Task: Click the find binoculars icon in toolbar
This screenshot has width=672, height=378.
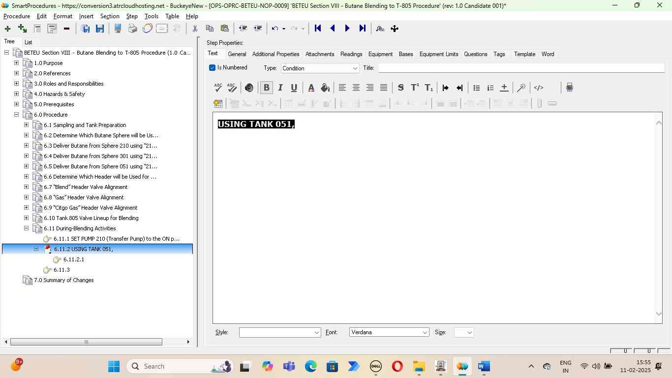Action: pyautogui.click(x=380, y=29)
